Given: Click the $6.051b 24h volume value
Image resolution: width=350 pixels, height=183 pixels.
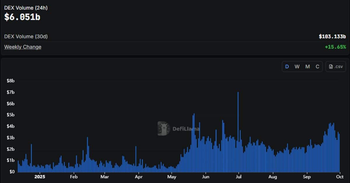Looking at the screenshot, I should 22,17.
